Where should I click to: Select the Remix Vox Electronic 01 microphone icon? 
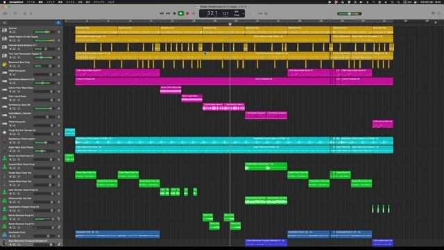[x=4, y=158]
